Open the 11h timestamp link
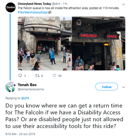The height and width of the screenshot is (138, 133). (x=65, y=4)
